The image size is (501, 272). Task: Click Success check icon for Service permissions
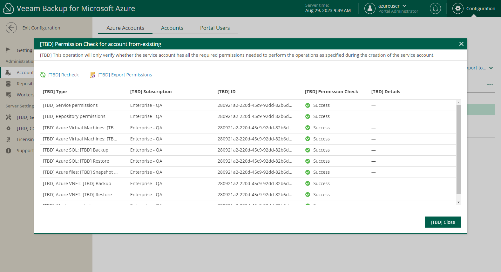(x=308, y=105)
